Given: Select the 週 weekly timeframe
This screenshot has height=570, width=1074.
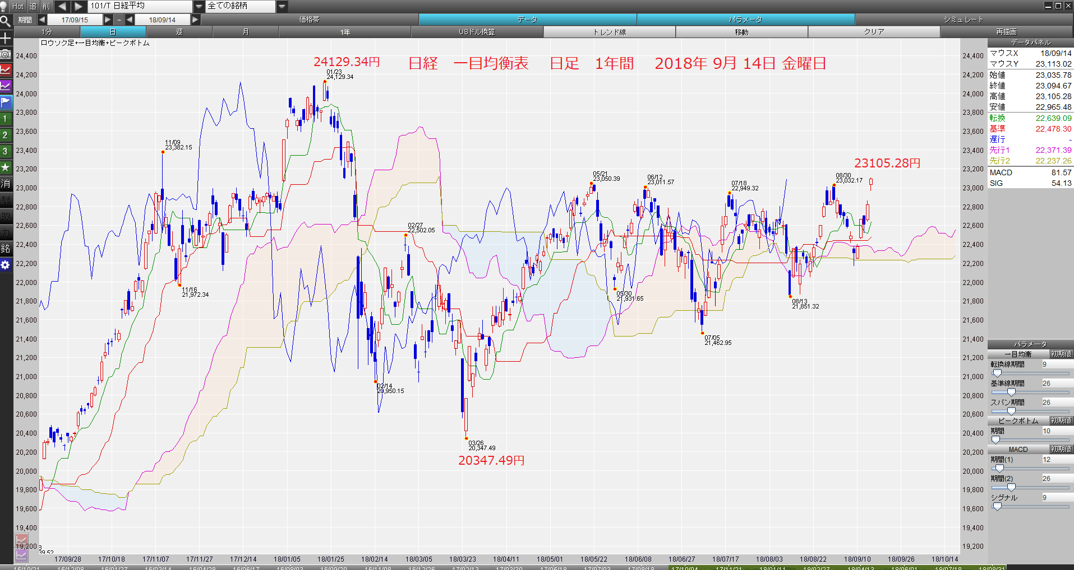Looking at the screenshot, I should click(179, 32).
